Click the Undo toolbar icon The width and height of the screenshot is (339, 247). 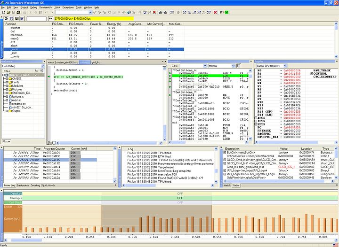(47, 13)
